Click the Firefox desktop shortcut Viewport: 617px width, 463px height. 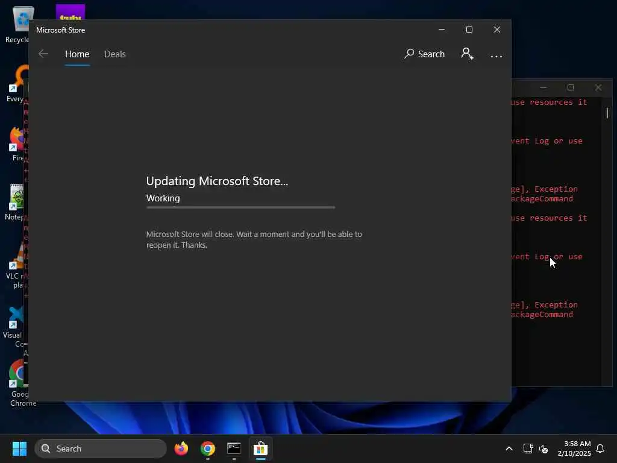coord(17,144)
